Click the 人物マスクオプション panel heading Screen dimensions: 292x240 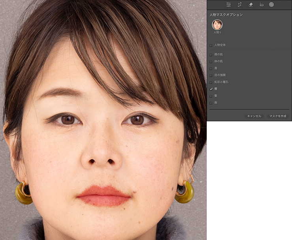226,15
